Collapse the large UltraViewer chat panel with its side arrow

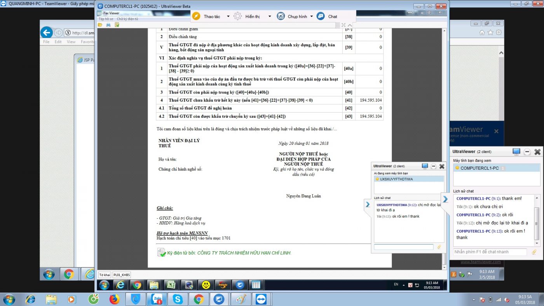[445, 199]
